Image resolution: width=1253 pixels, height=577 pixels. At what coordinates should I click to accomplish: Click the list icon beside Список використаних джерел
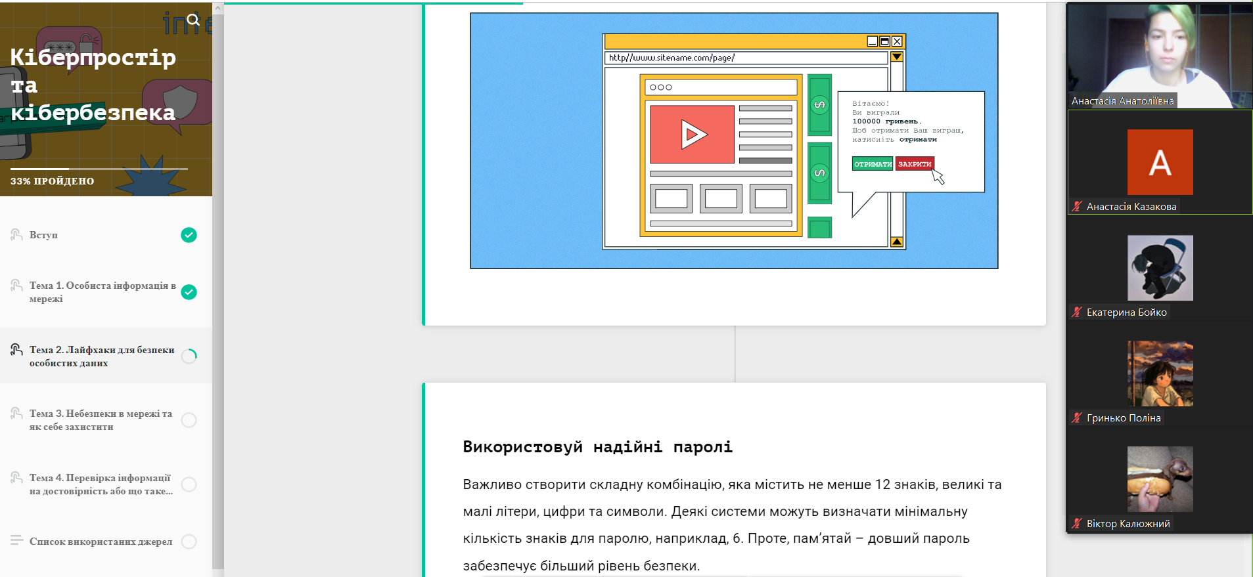coord(16,540)
